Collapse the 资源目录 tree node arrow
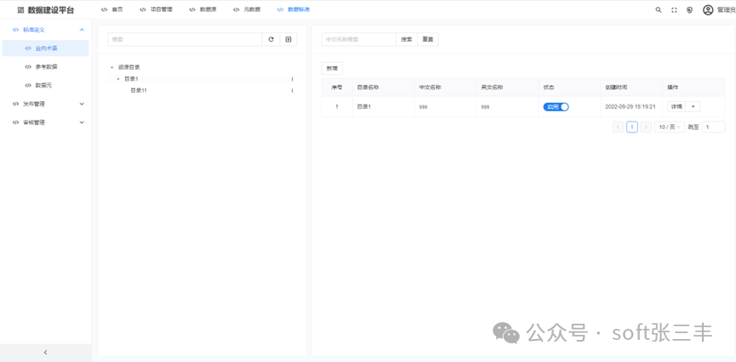This screenshot has width=736, height=362. click(x=111, y=67)
